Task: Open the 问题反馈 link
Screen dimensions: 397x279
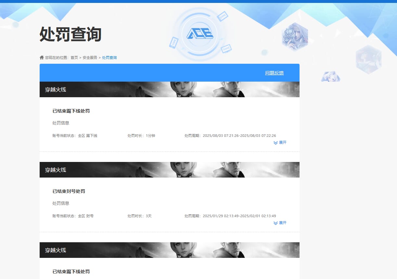Action: click(275, 73)
